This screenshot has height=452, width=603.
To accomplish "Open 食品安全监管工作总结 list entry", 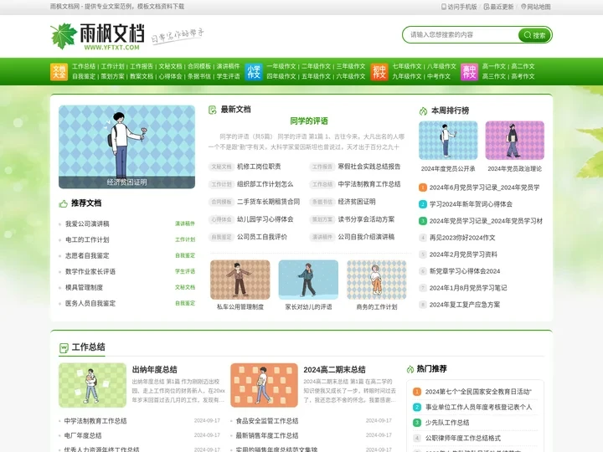I will 267,421.
